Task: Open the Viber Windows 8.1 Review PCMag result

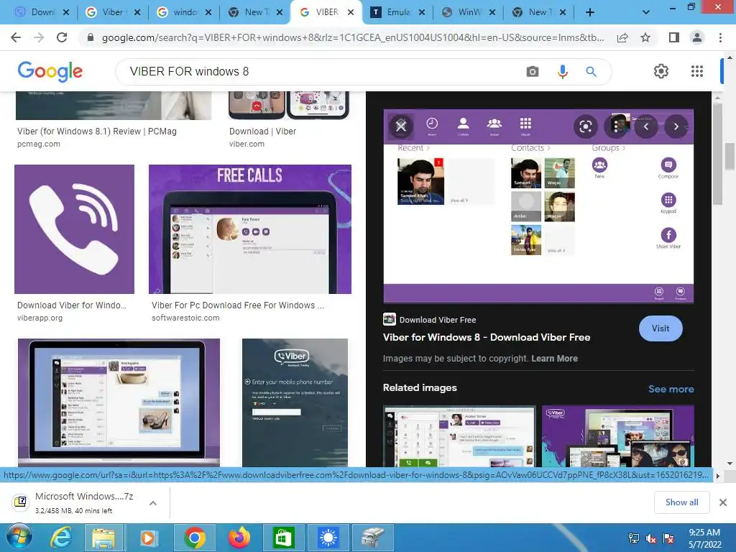Action: [97, 132]
